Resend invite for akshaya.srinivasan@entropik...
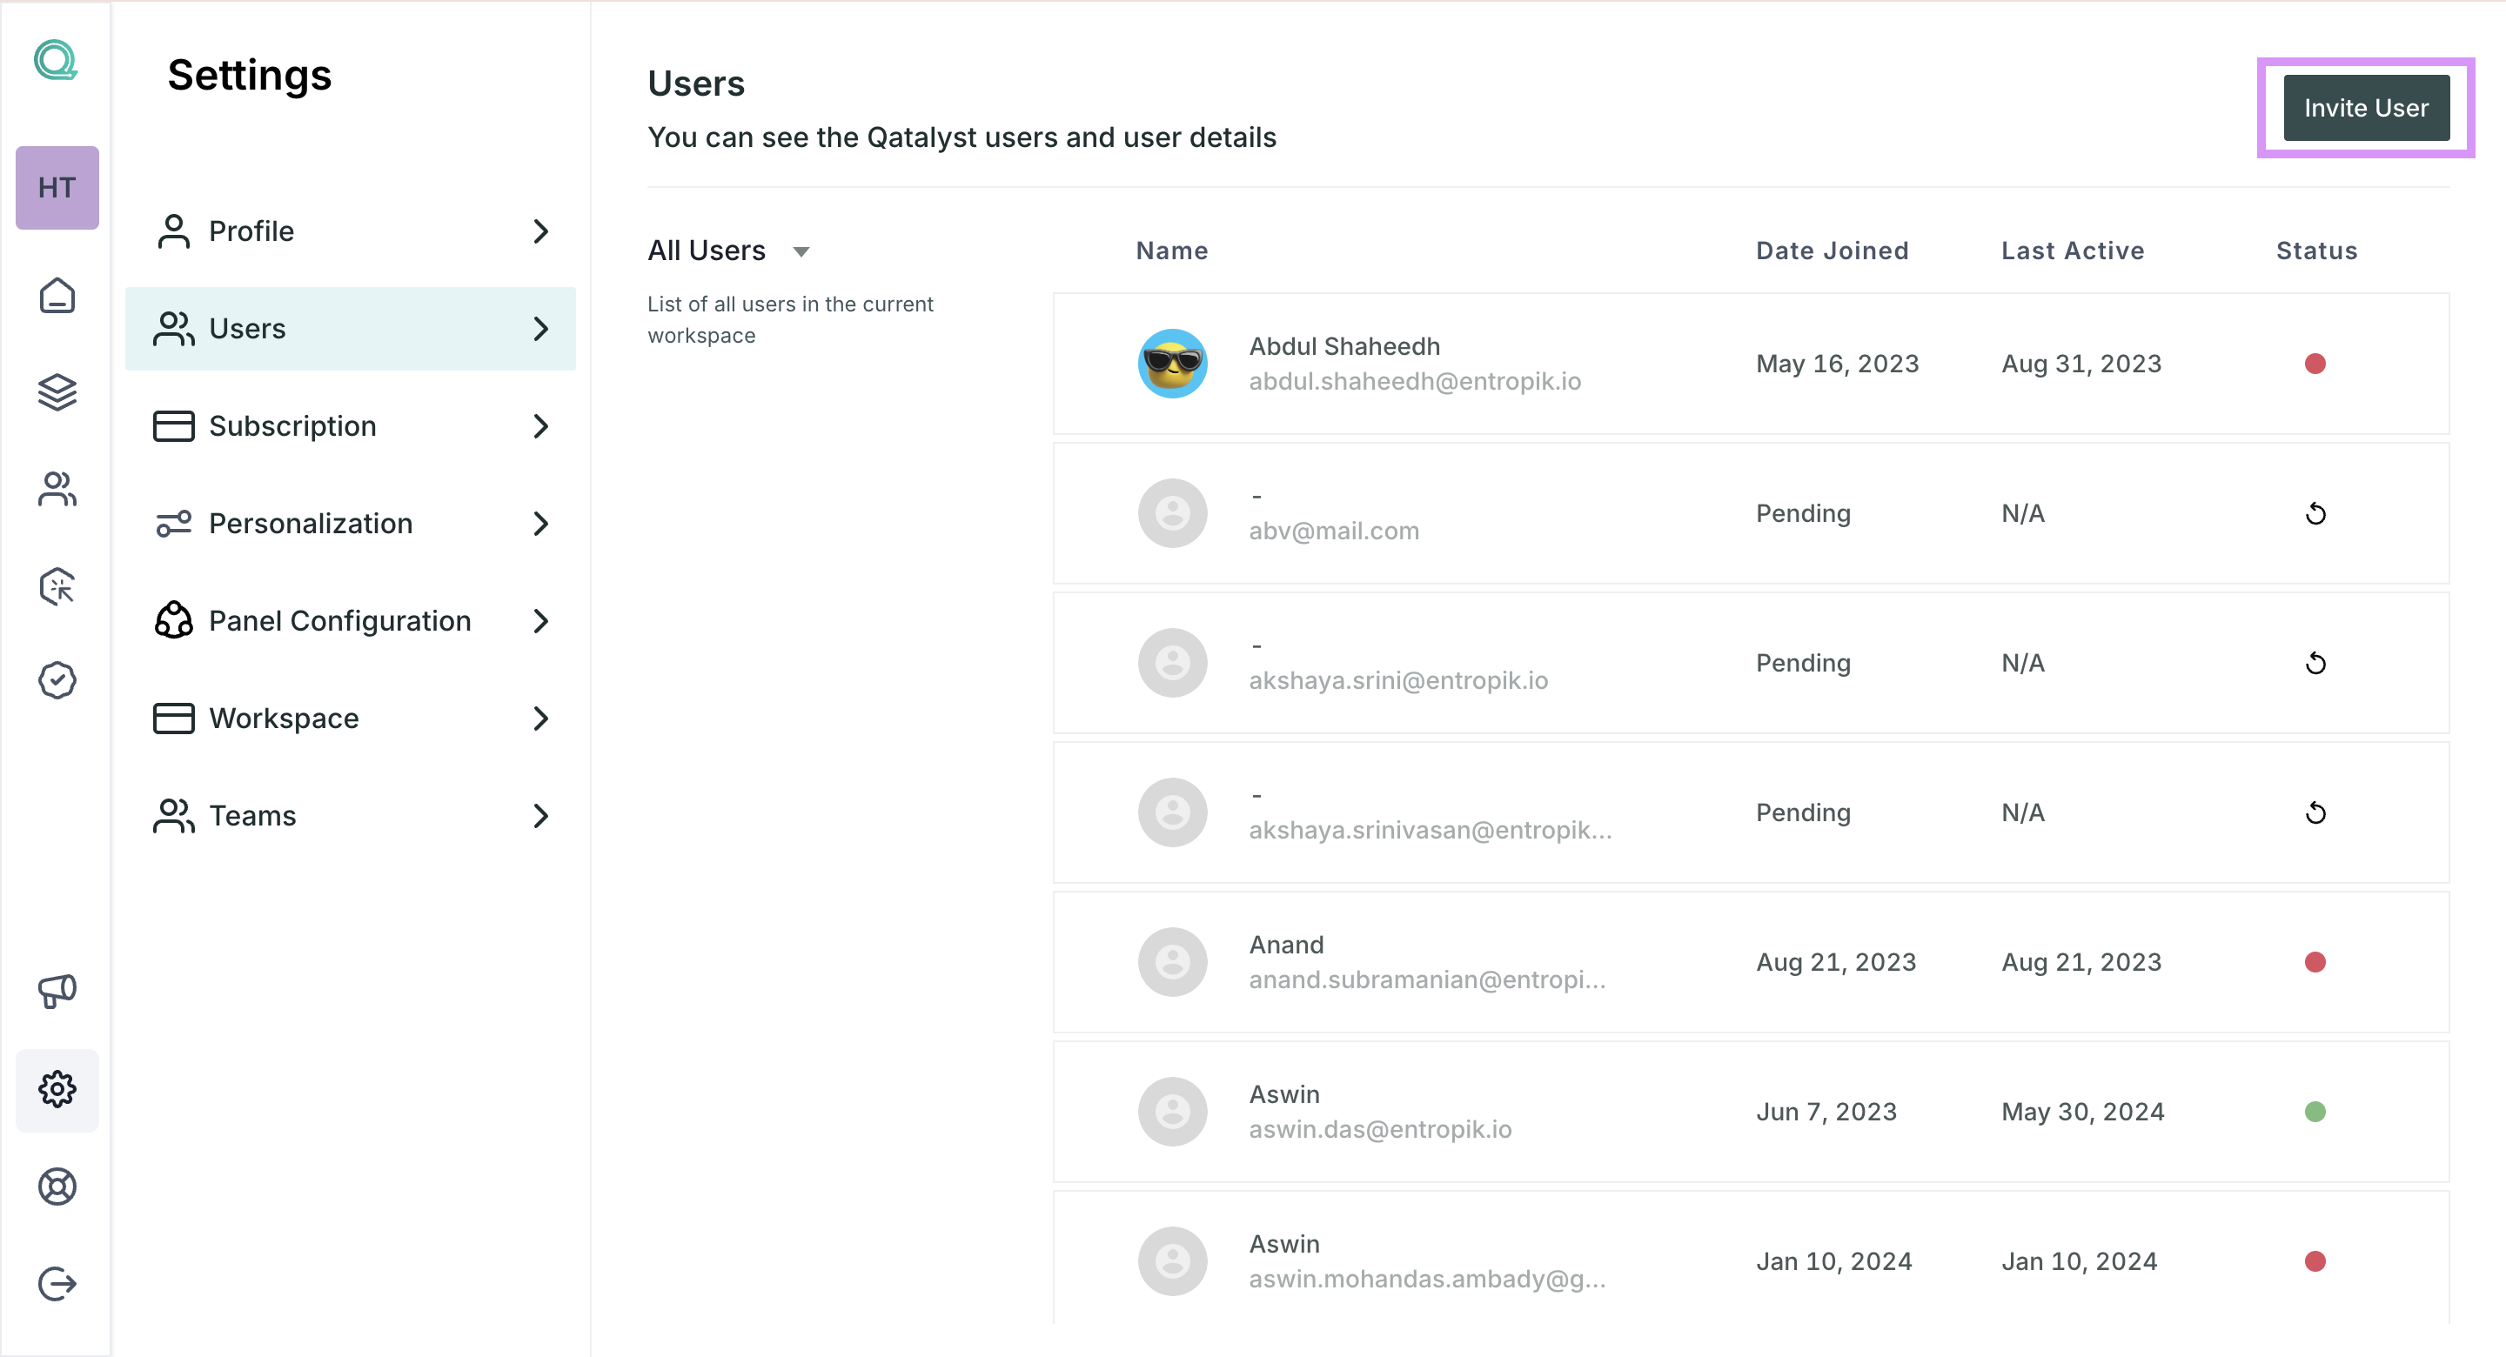2506x1357 pixels. pos(2315,813)
